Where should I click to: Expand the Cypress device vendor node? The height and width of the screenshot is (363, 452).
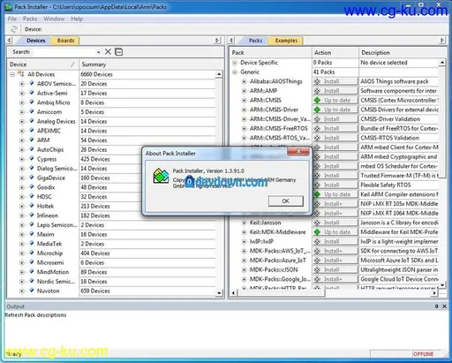pos(22,159)
